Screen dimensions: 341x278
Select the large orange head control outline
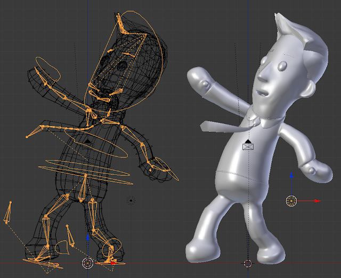click(124, 62)
